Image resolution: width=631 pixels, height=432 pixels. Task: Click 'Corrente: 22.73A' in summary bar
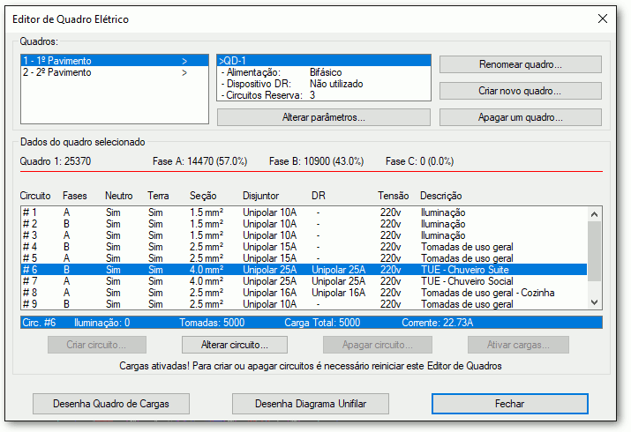coord(437,323)
